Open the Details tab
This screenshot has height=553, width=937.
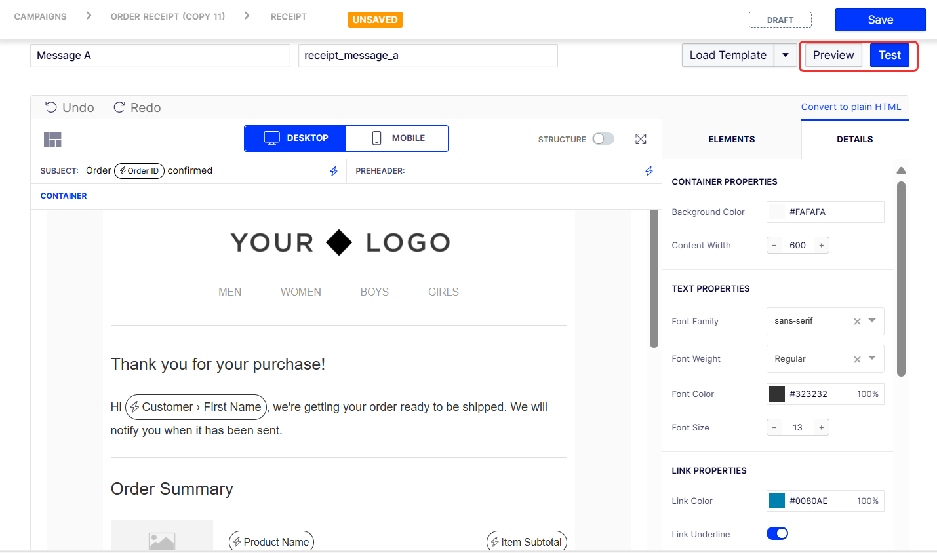[x=855, y=139]
